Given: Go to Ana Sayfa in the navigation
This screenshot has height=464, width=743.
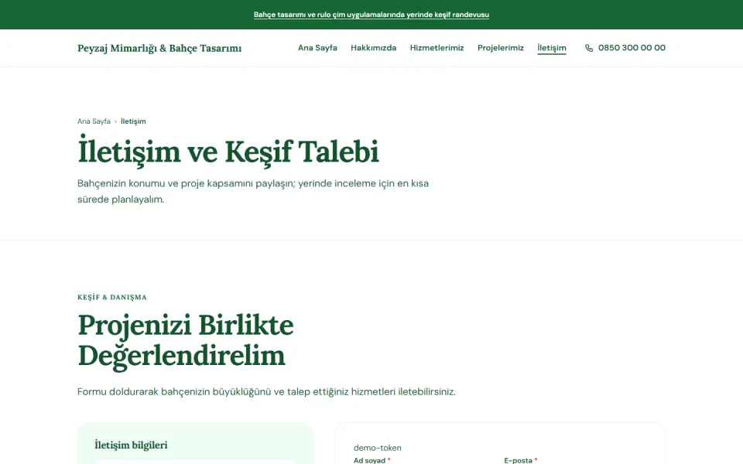Looking at the screenshot, I should 317,48.
